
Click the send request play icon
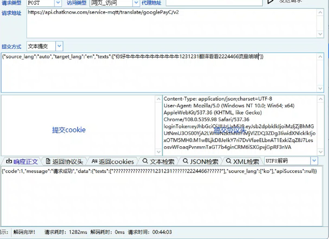(270, 1)
